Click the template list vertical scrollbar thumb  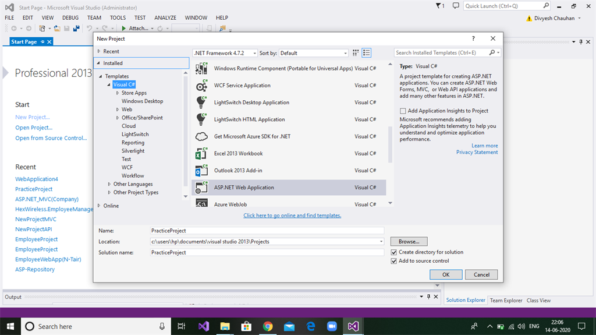click(389, 144)
